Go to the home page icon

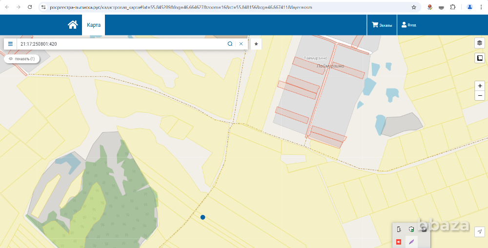coord(73,25)
